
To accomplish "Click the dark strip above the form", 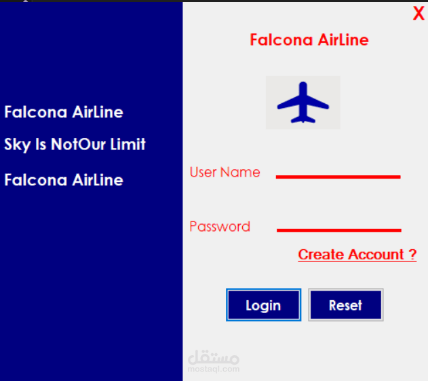I will pos(214,1).
